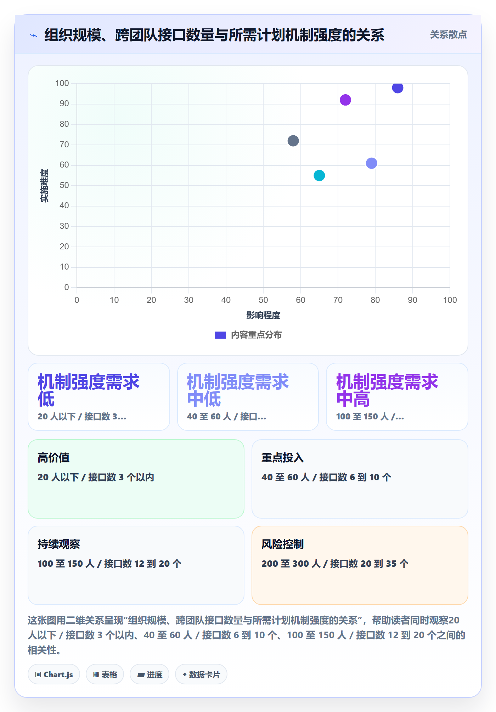Screen dimensions: 496x712
Task: Select the 高价值 quadrant card
Action: tap(136, 479)
